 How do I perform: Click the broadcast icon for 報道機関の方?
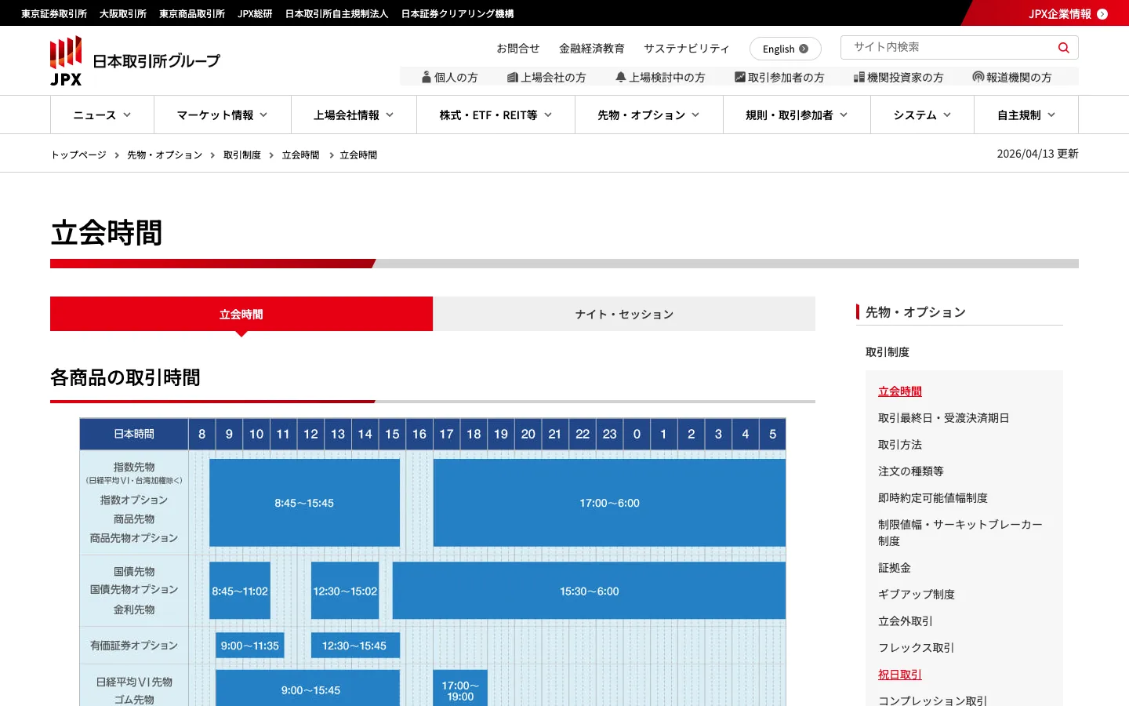click(978, 77)
